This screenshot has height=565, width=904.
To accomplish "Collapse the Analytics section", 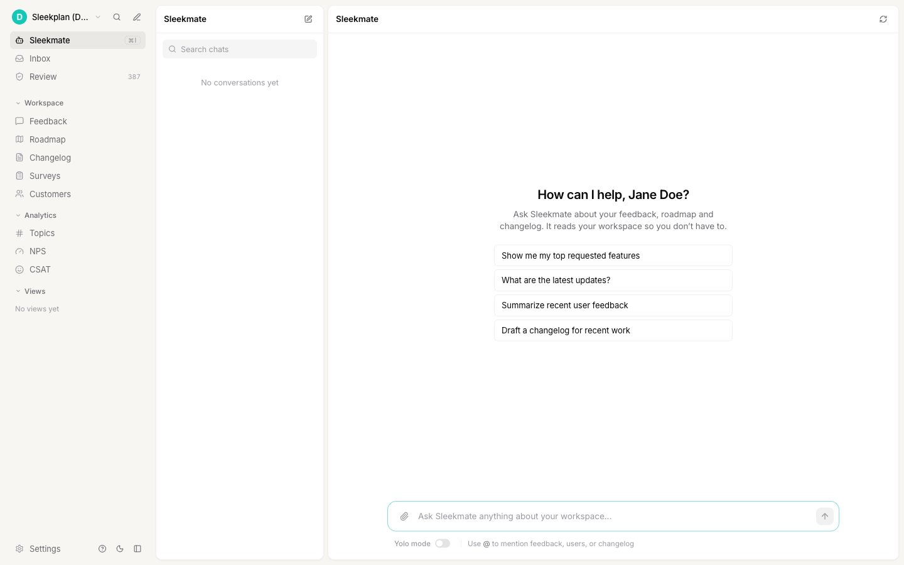I will pos(36,215).
